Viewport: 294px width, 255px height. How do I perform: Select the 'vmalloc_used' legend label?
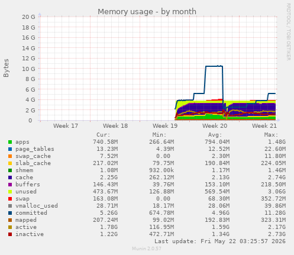37,206
